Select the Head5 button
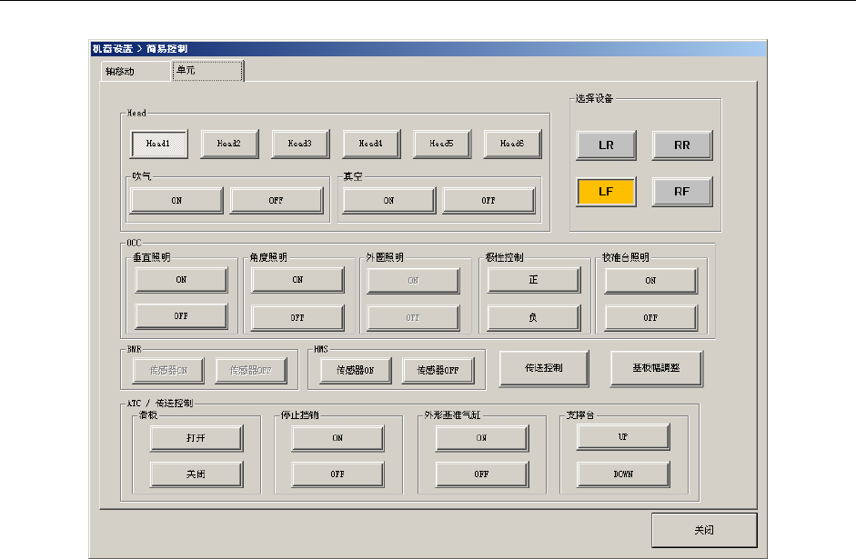 coord(442,144)
